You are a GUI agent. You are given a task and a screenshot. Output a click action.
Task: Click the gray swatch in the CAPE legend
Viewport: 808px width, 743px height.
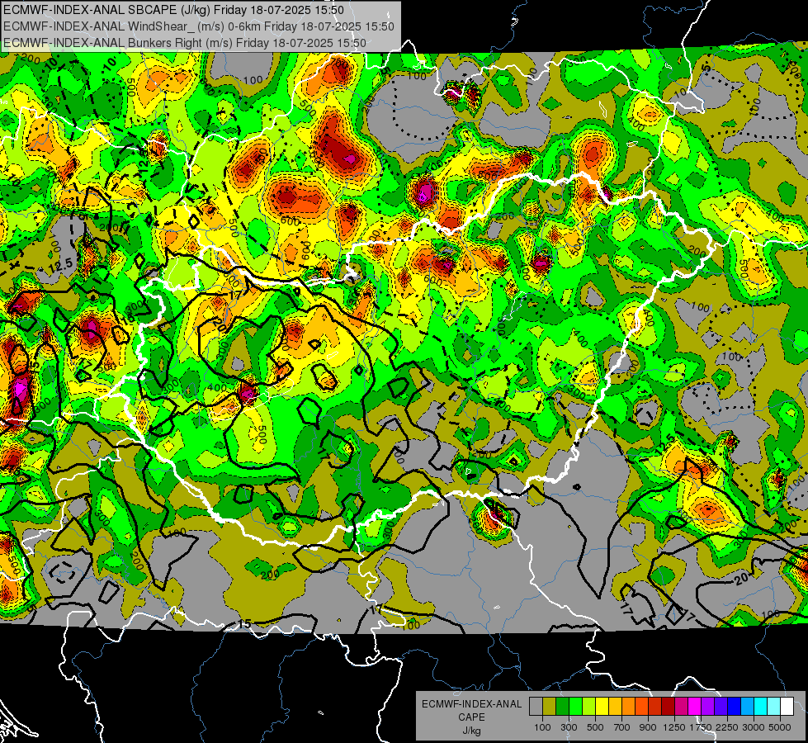tap(536, 706)
